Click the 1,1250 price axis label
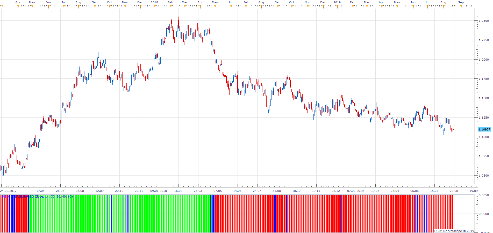Image resolution: width=493 pixels, height=233 pixels. coord(484,118)
